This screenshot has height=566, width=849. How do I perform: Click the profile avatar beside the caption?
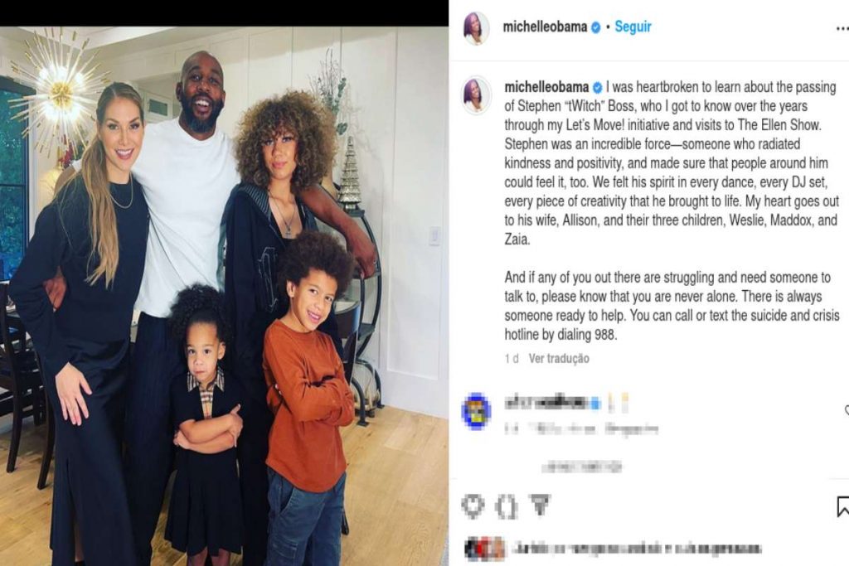(x=477, y=95)
